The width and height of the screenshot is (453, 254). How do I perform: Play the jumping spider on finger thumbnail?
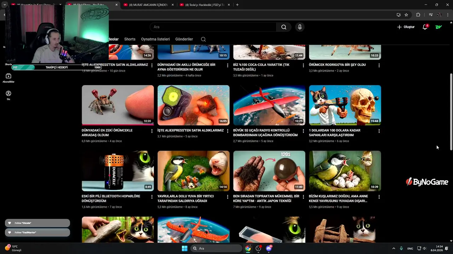coord(118,105)
